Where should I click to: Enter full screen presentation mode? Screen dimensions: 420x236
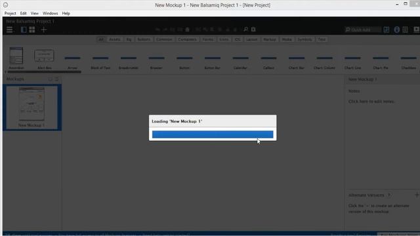[x=417, y=29]
